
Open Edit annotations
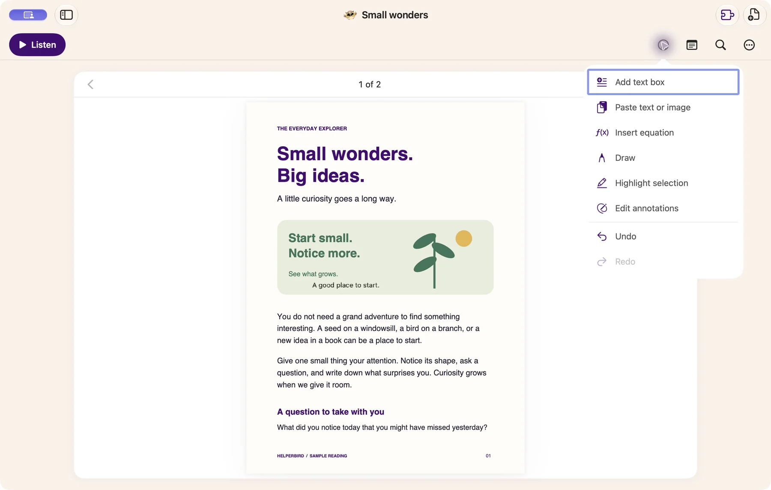coord(663,208)
